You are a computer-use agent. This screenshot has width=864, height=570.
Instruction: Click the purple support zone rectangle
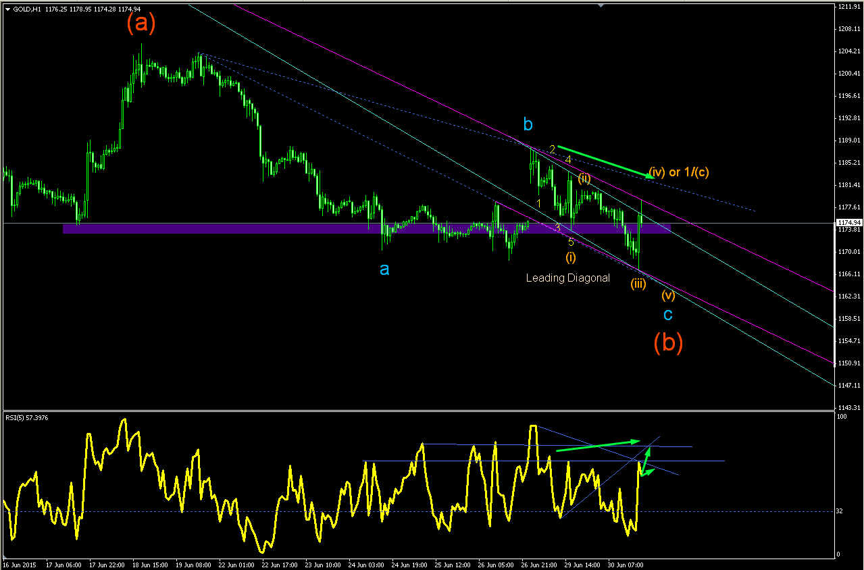367,229
